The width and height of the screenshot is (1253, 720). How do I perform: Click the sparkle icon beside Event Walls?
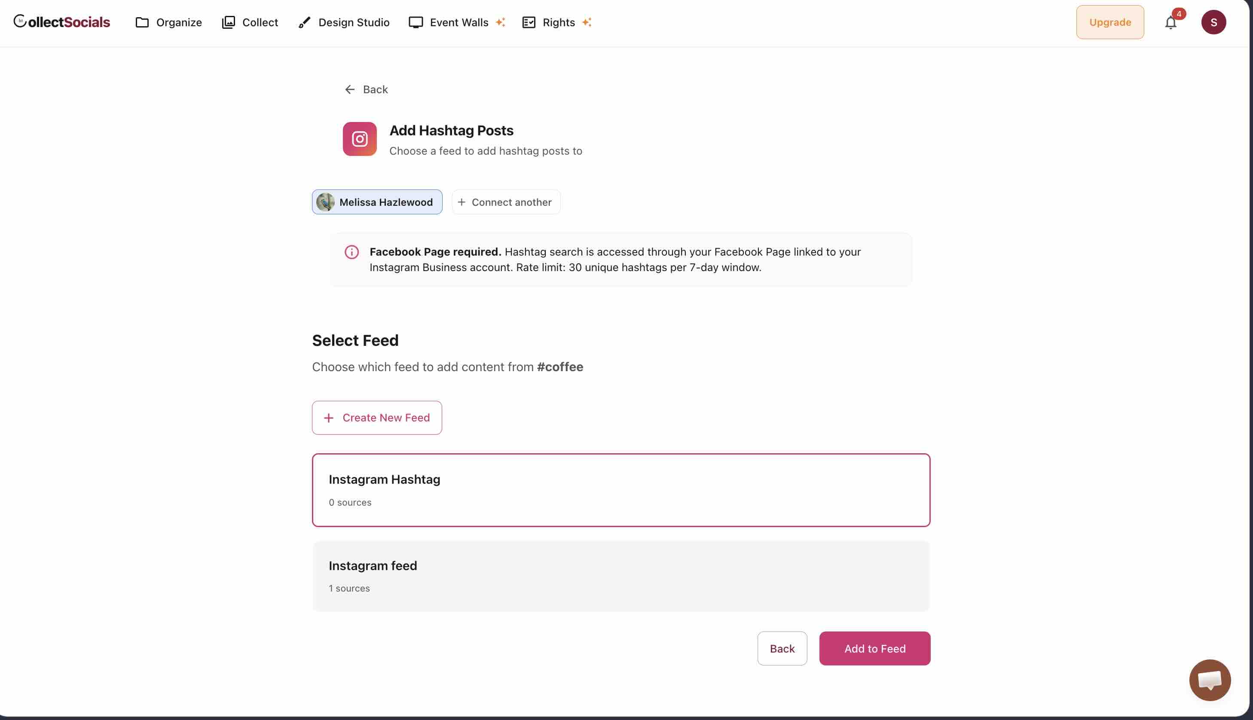click(x=501, y=22)
